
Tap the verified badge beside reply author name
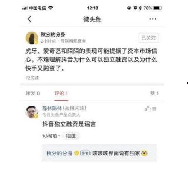point(76,153)
